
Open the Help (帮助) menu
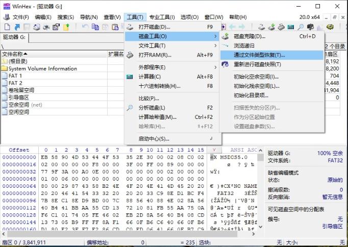pos(238,17)
